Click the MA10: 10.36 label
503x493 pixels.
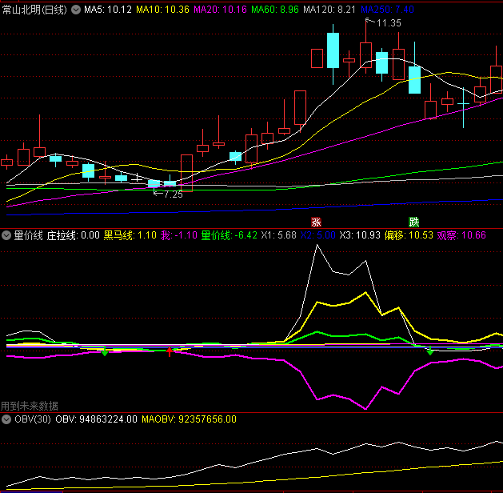(x=162, y=10)
